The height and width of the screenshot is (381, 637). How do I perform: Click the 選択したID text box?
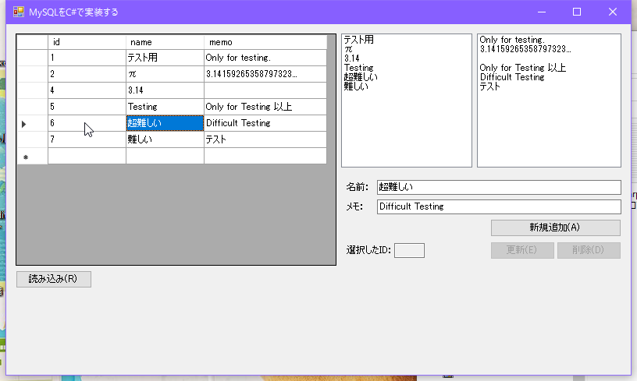point(410,250)
